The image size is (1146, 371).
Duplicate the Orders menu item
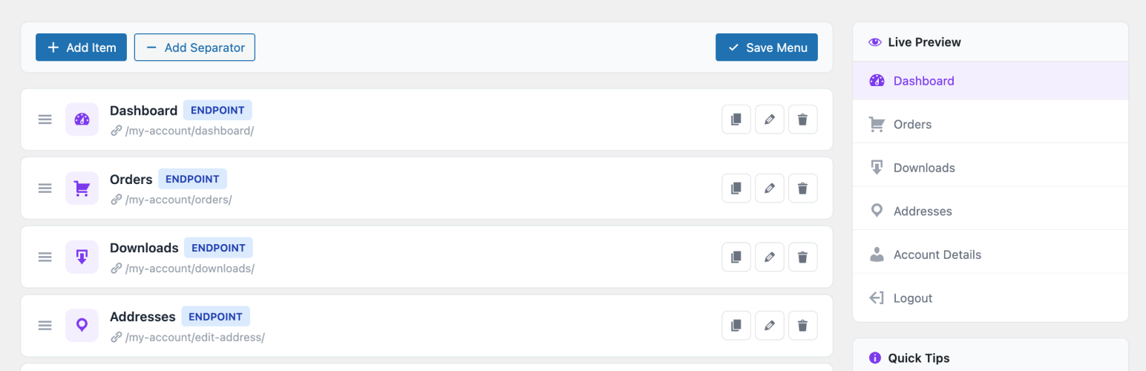coord(736,188)
